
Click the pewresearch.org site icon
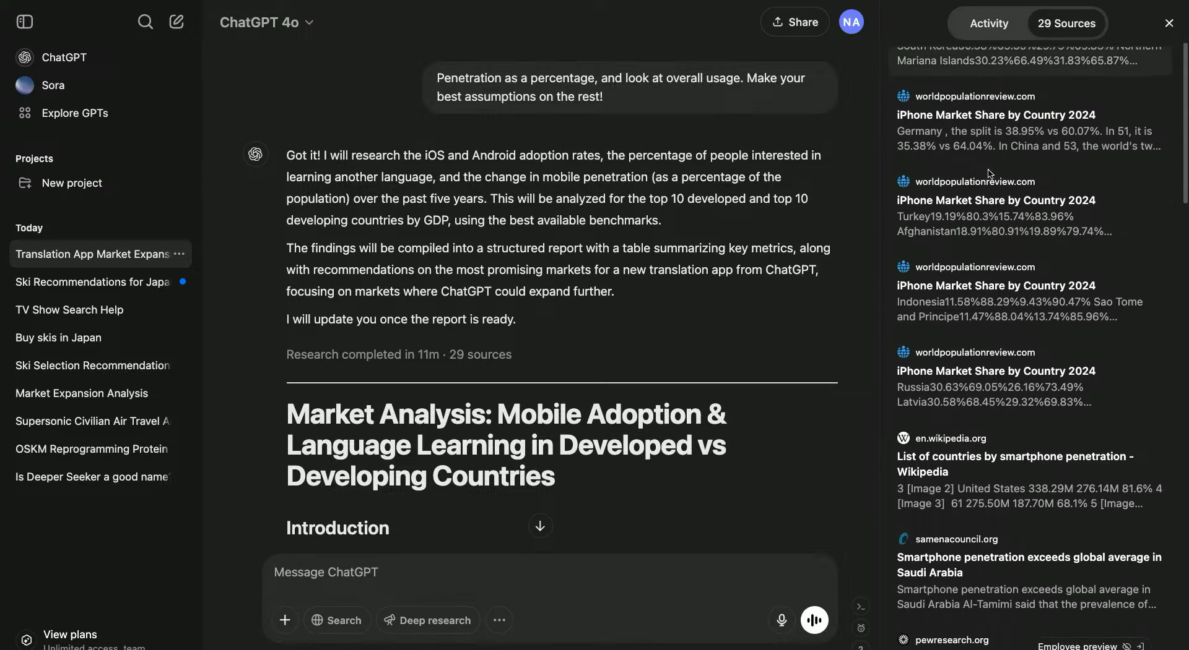(904, 640)
